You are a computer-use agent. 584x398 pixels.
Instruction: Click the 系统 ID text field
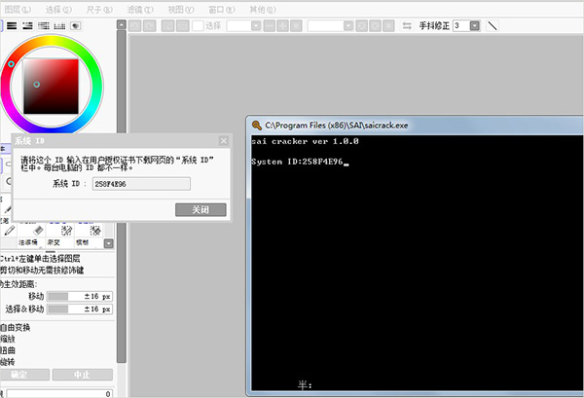point(140,183)
